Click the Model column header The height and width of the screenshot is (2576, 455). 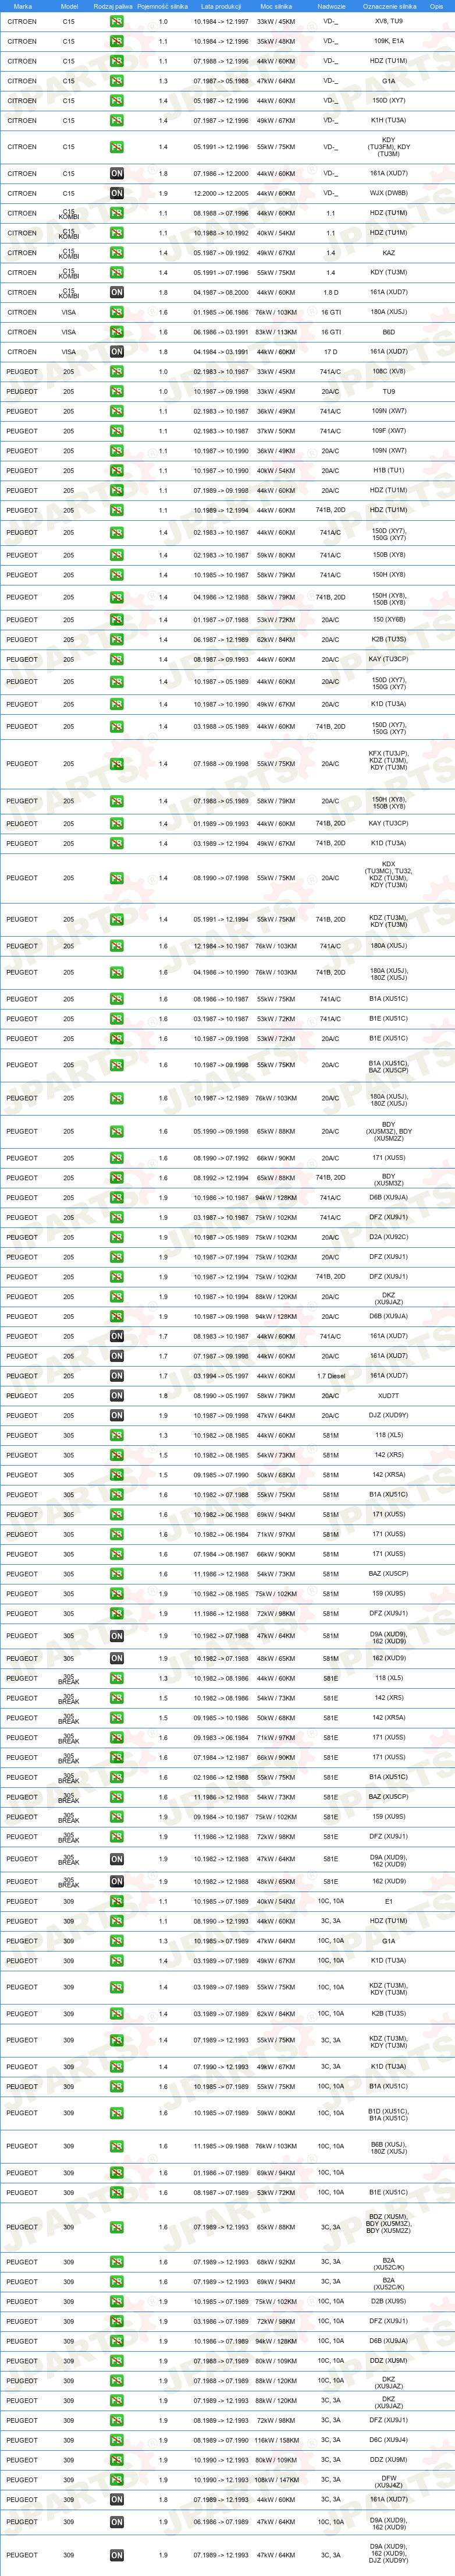tap(69, 6)
